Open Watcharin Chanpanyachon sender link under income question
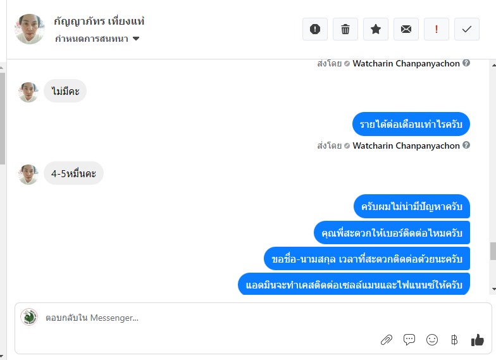This screenshot has width=496, height=360. (x=406, y=146)
